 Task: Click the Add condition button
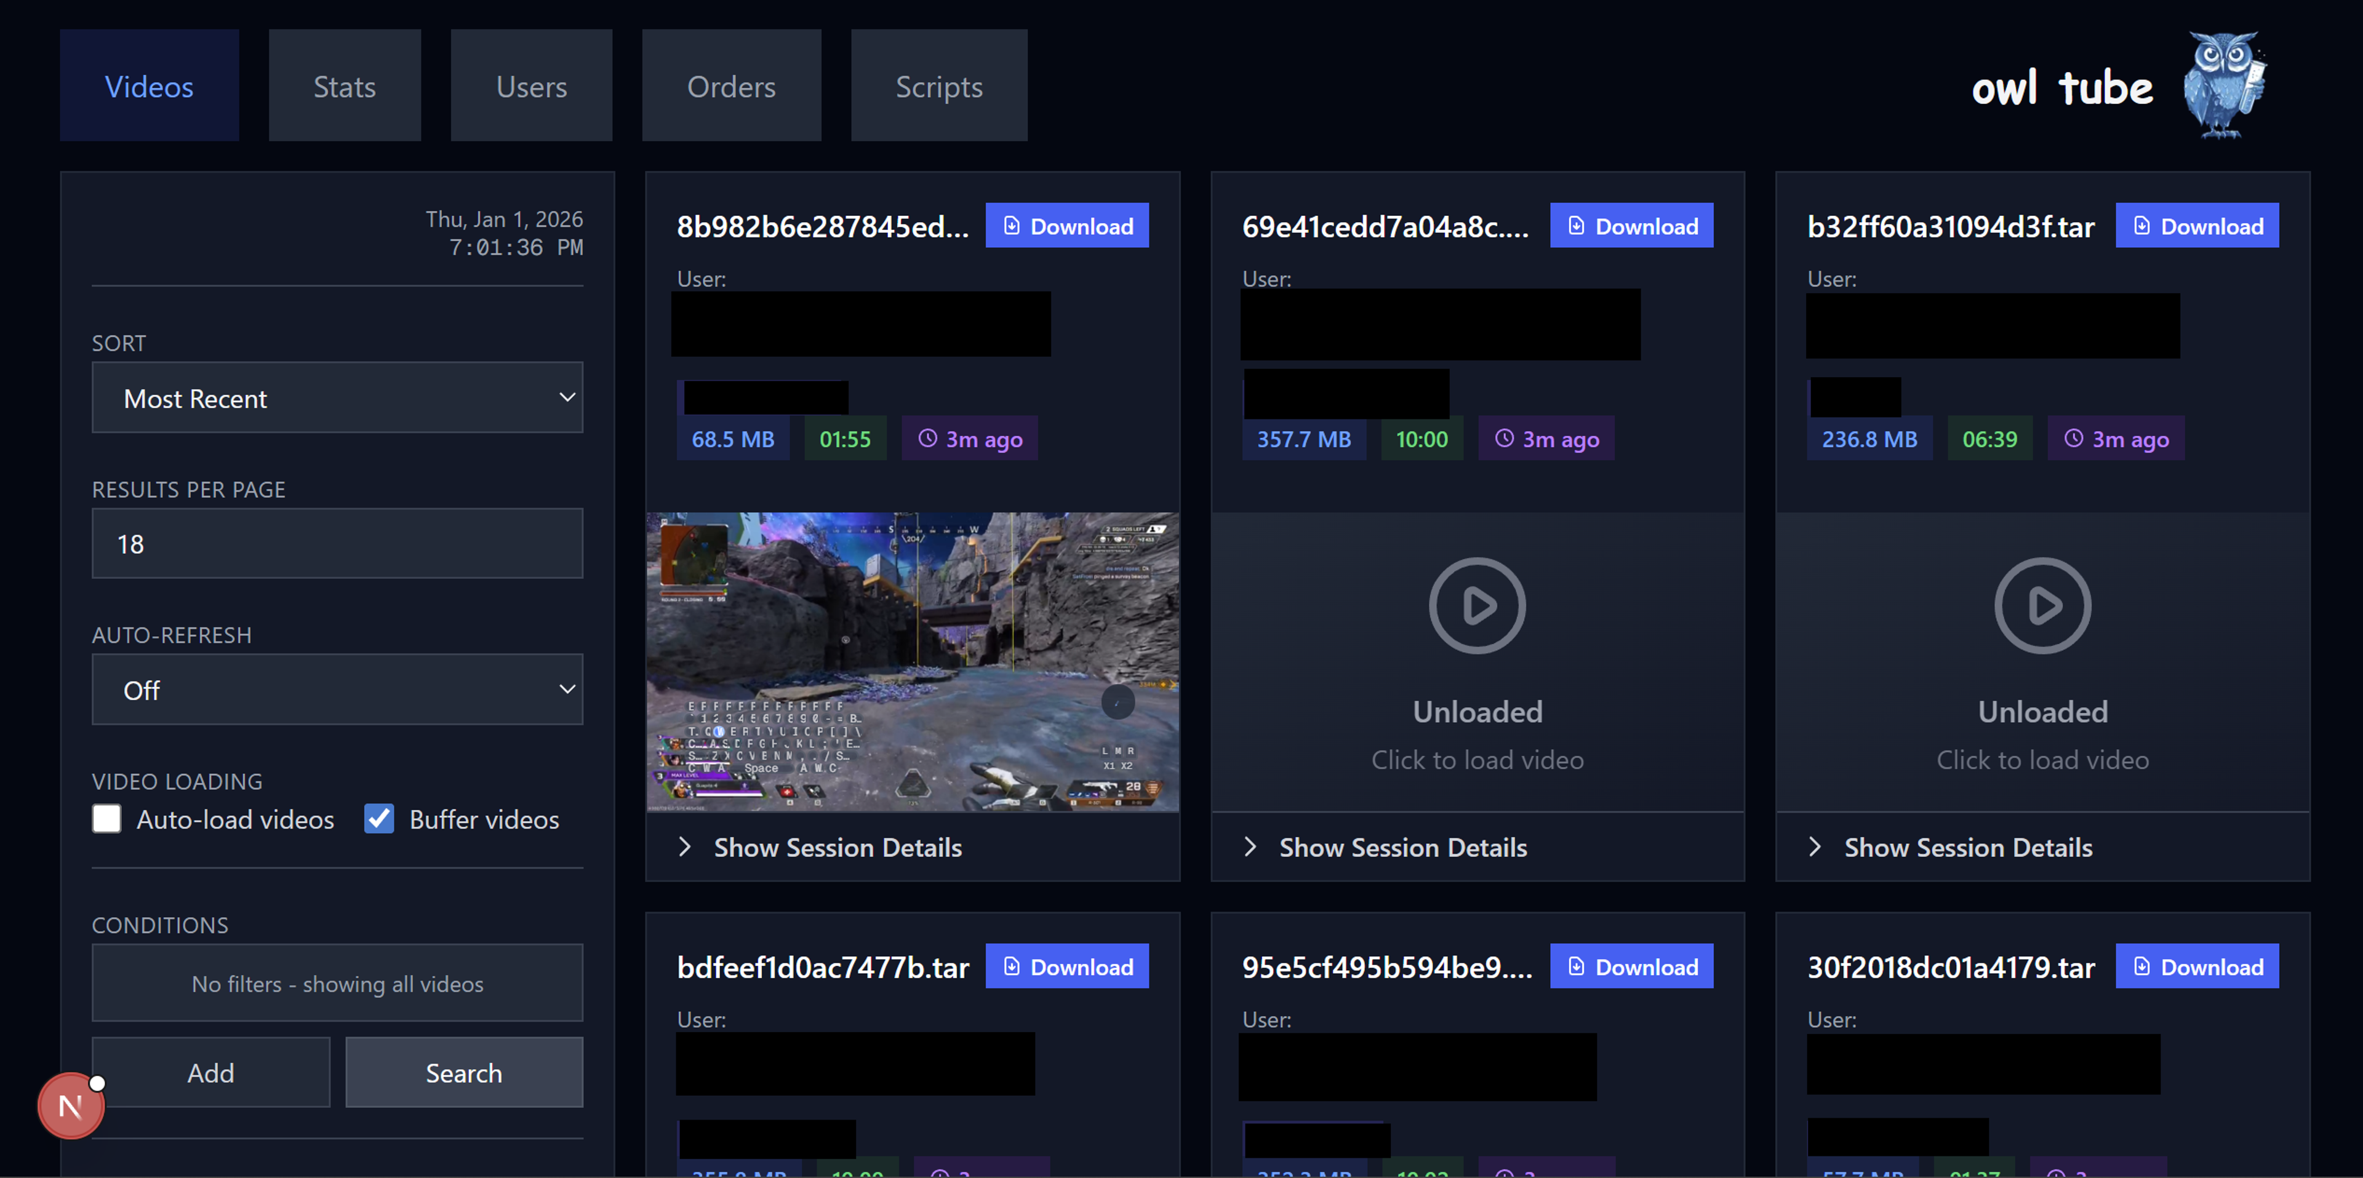click(211, 1073)
